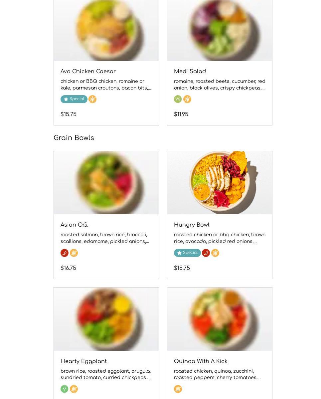Click the gluten icon on Quinoa With A Kick
Viewport: 321px width, 399px height.
pyautogui.click(x=178, y=389)
